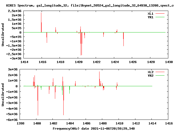
Task: Click the 1420 frequency tick label
Action: 79,62
